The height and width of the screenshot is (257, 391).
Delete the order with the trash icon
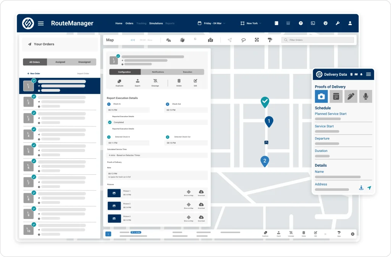tap(179, 82)
